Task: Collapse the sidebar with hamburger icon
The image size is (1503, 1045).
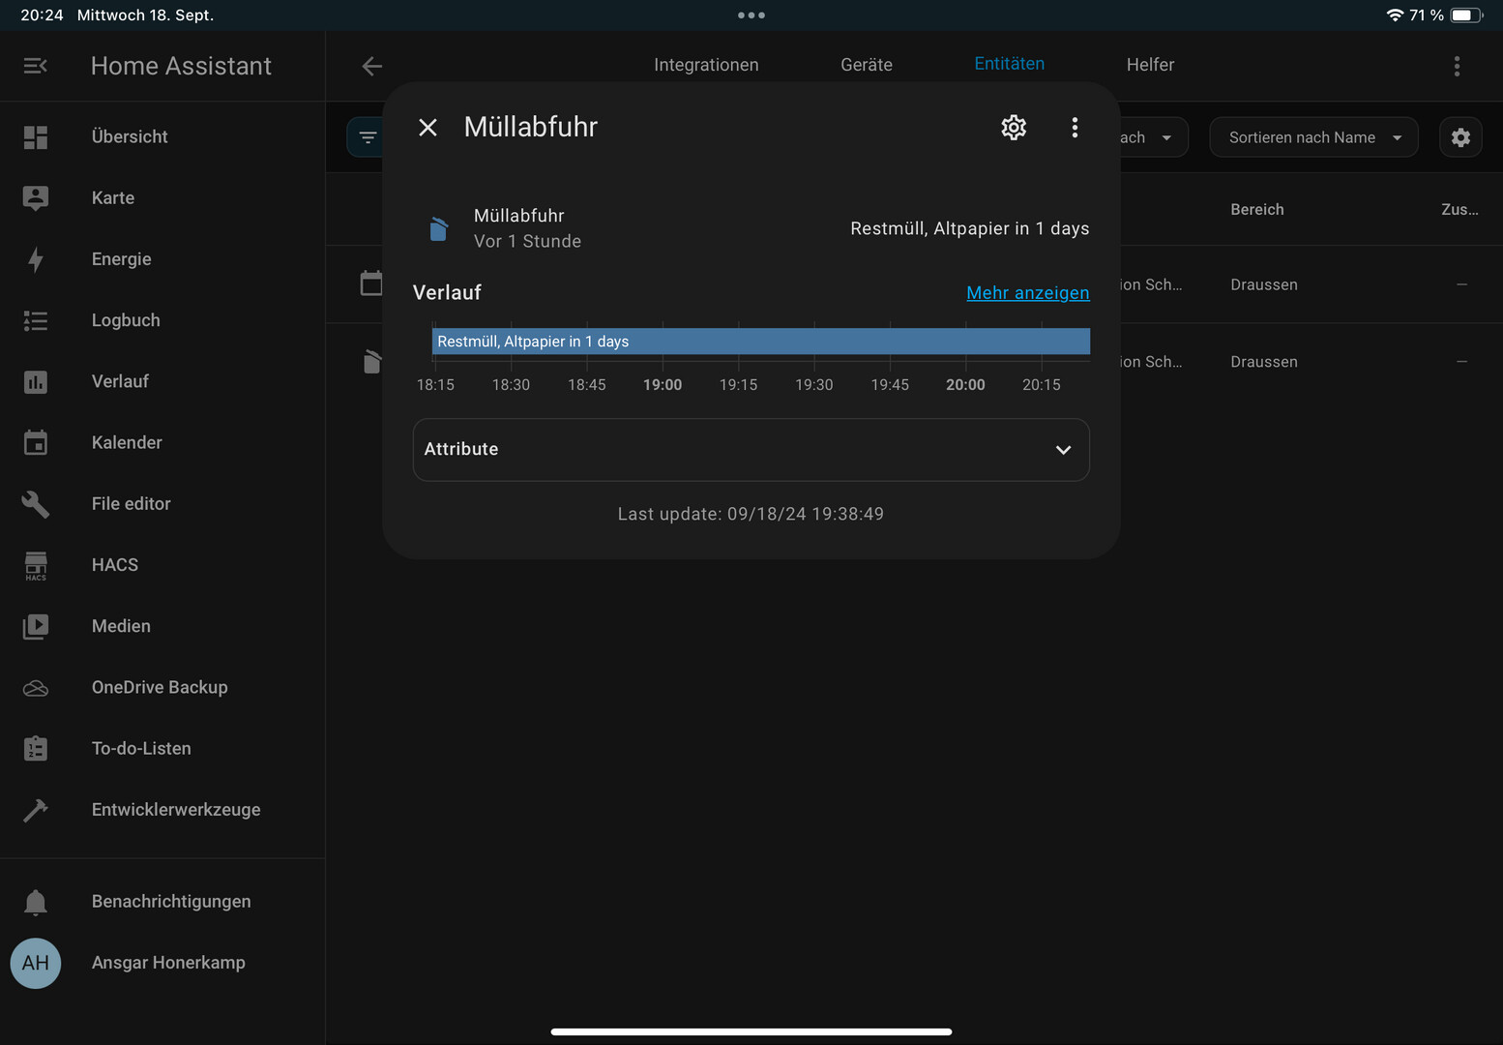Action: tap(36, 66)
